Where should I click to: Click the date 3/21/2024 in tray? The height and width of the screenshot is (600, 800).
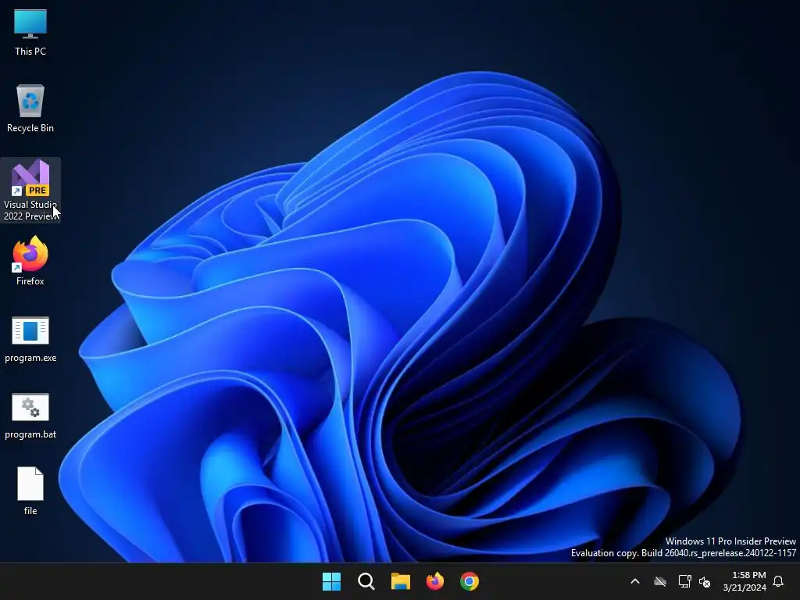745,587
